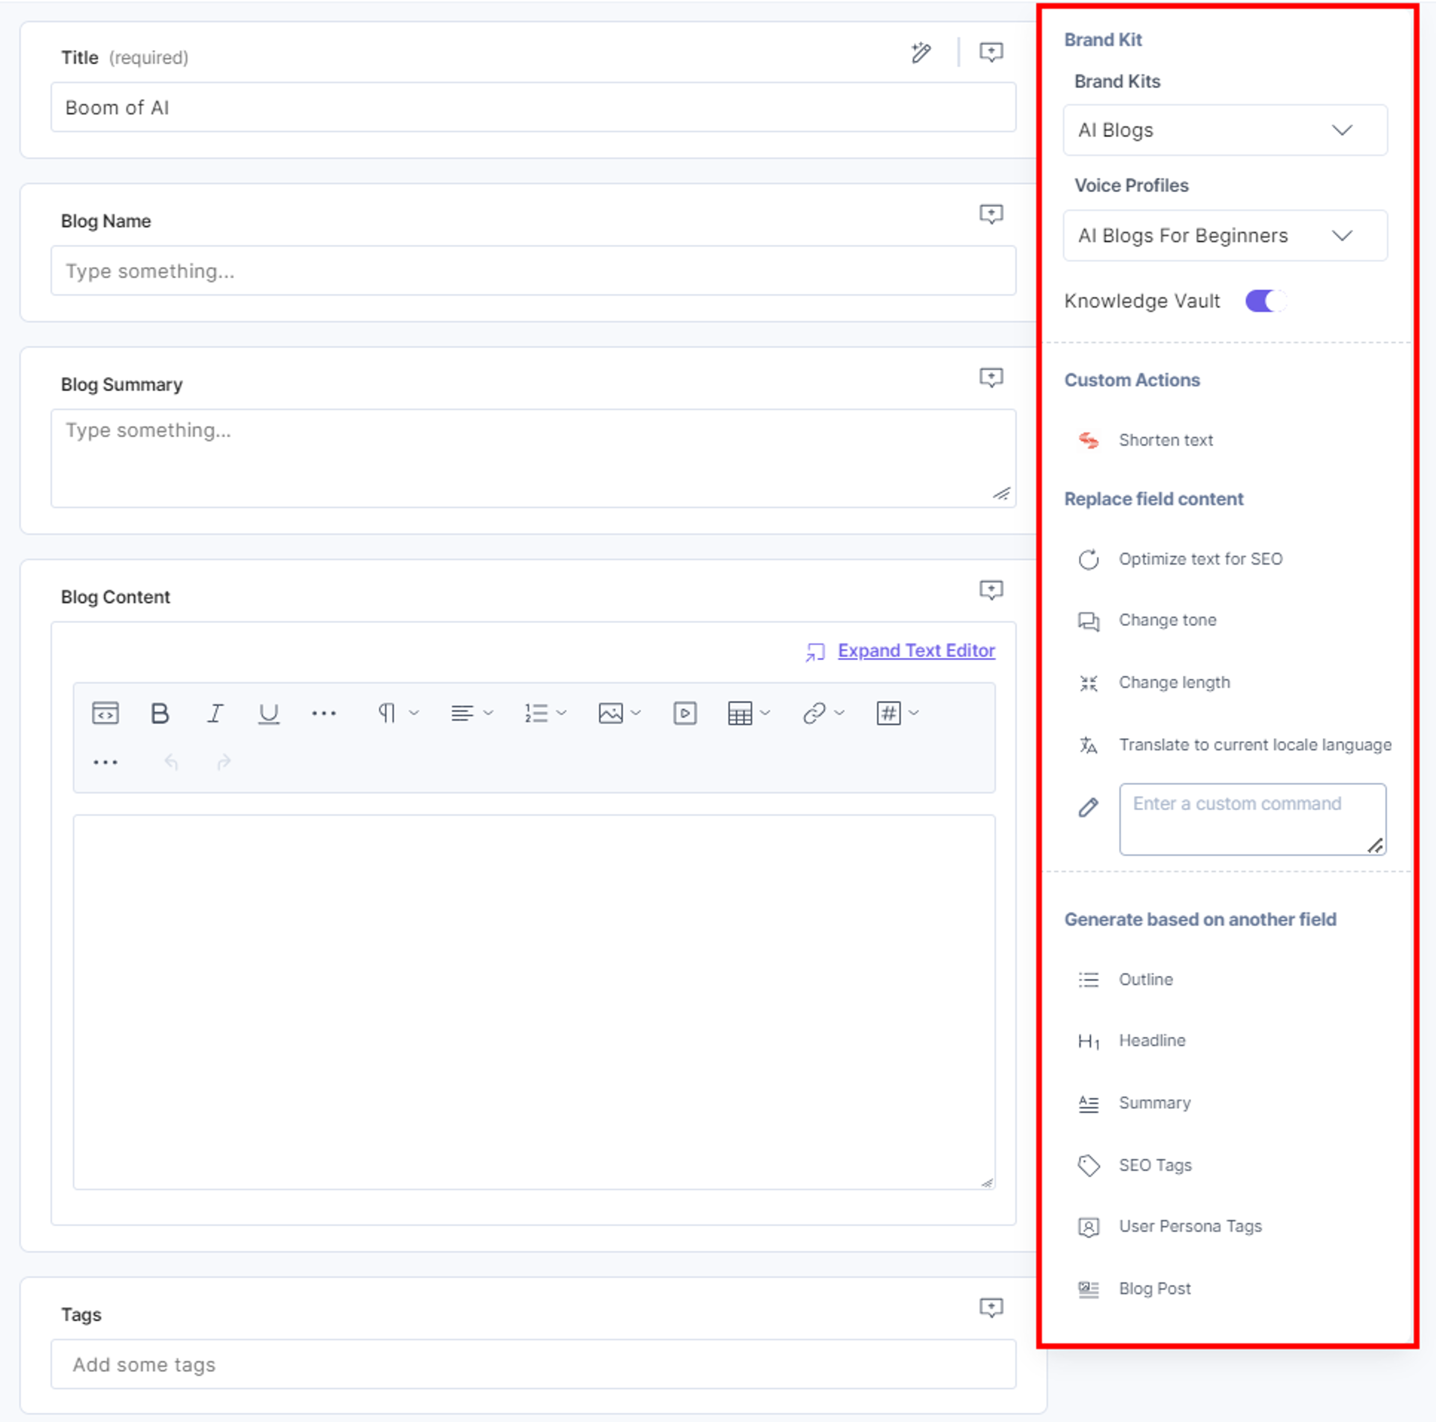
Task: Generate a Headline from another field
Action: [x=1152, y=1041]
